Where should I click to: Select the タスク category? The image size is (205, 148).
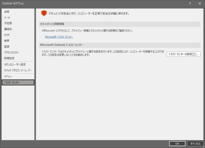(x=18, y=35)
